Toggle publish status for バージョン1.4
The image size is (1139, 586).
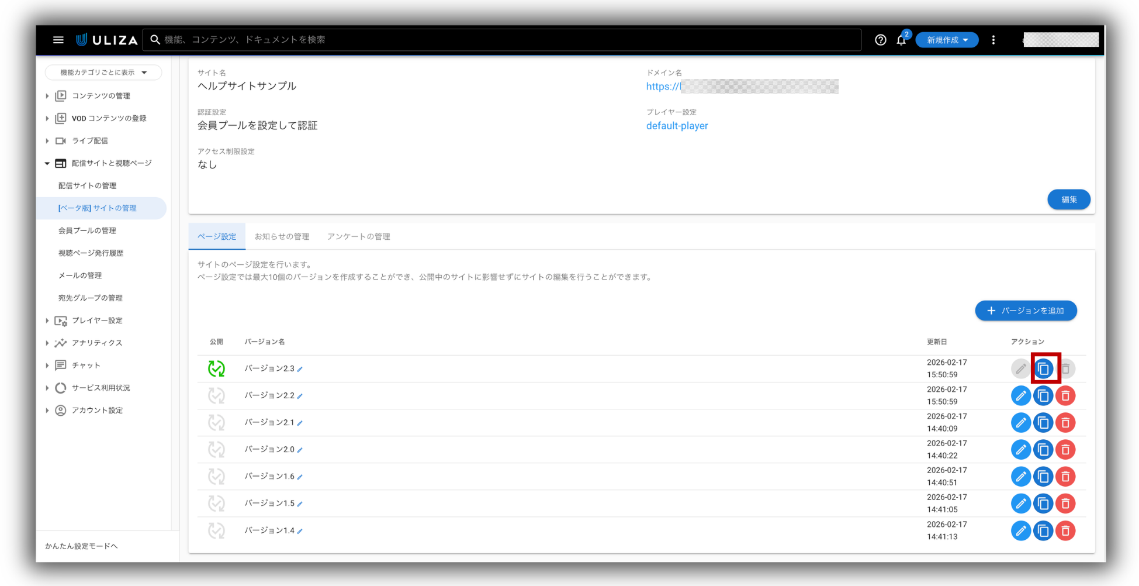pos(216,530)
